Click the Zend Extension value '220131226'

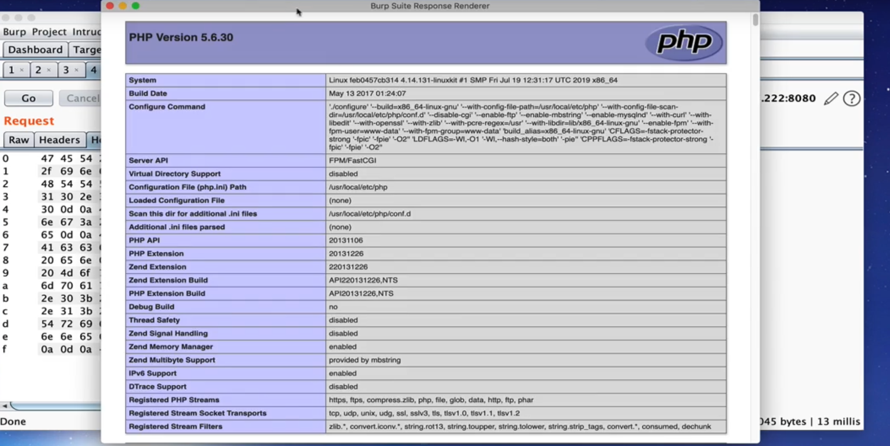click(348, 267)
